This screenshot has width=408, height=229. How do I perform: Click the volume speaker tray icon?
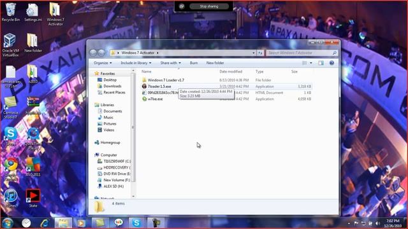(x=377, y=223)
